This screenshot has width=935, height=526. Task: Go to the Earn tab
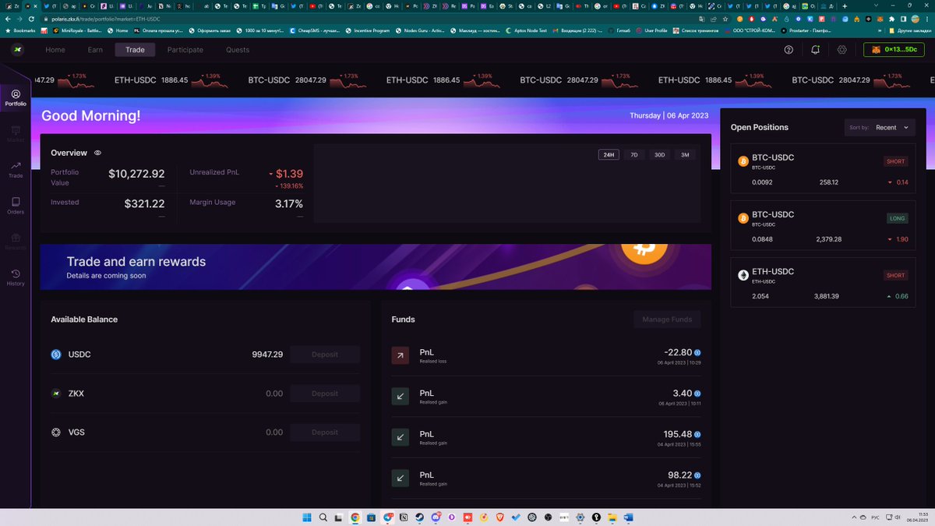pyautogui.click(x=95, y=50)
